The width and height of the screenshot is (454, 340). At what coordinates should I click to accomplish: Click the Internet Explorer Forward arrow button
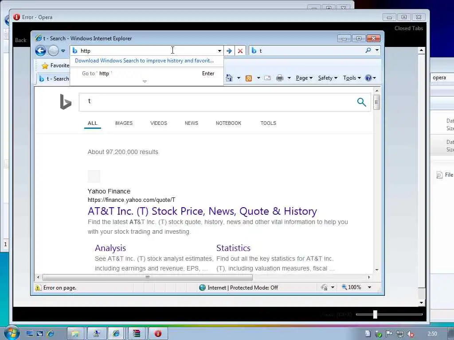[x=53, y=51]
